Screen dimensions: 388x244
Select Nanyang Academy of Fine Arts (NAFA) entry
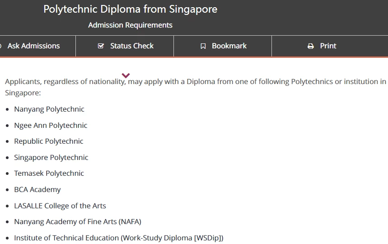(78, 222)
